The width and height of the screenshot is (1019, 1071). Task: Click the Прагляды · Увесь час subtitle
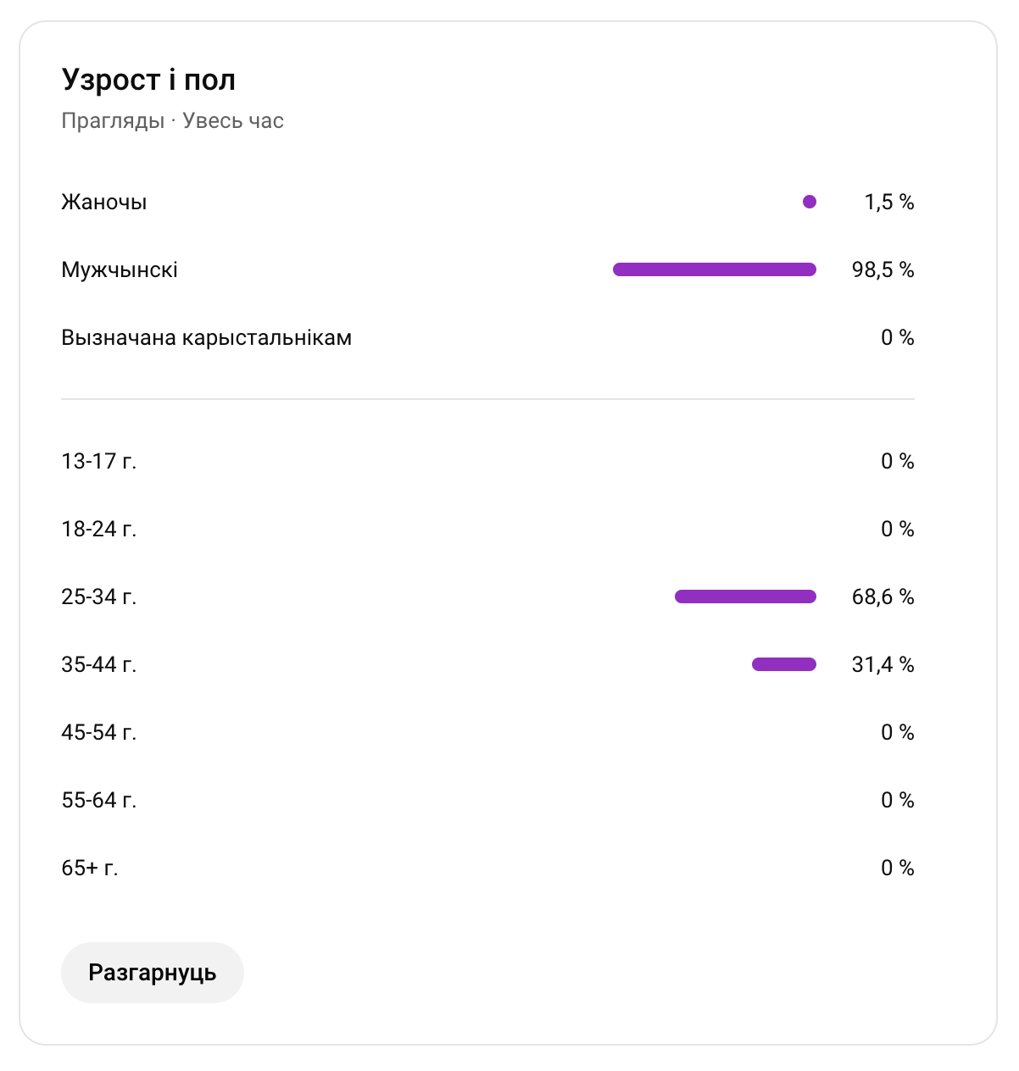tap(172, 121)
